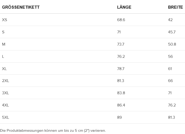The height and width of the screenshot is (134, 185).
Task: Click the 5XL size label
Action: point(6,117)
